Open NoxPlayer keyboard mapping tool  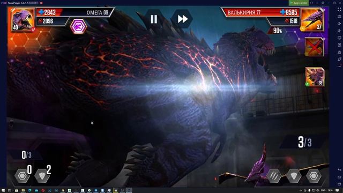coord(339,17)
